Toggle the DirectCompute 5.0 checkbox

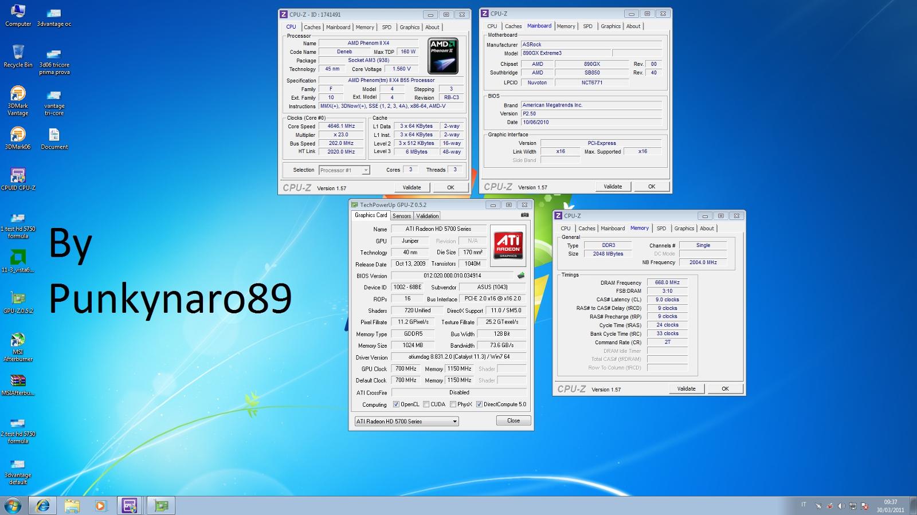[479, 404]
